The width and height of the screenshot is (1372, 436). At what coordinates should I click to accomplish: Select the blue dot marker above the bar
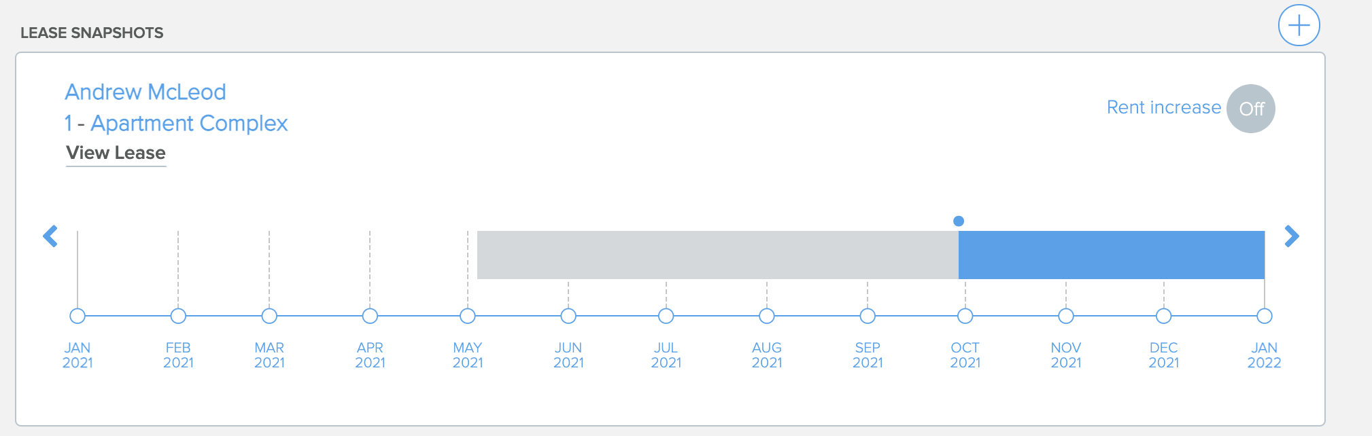pyautogui.click(x=959, y=221)
